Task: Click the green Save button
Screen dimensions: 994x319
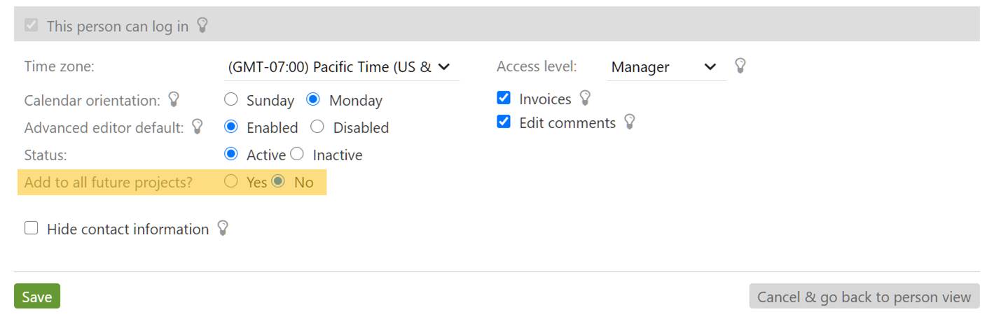Action: (x=37, y=297)
